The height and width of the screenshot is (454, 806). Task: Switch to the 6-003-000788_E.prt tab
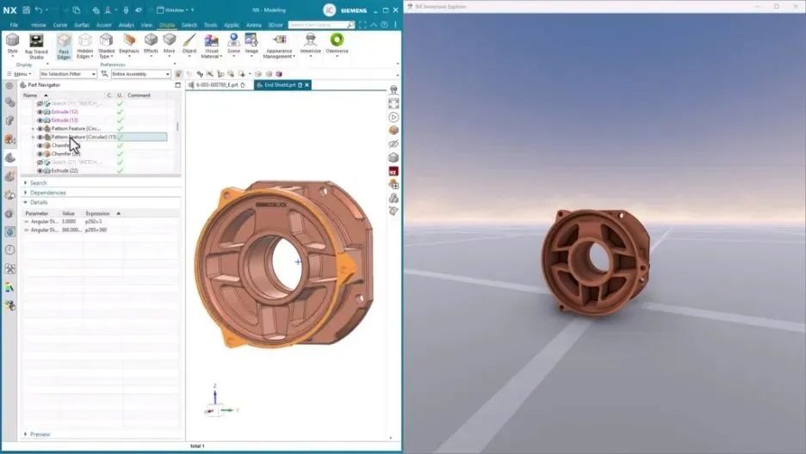pyautogui.click(x=217, y=85)
